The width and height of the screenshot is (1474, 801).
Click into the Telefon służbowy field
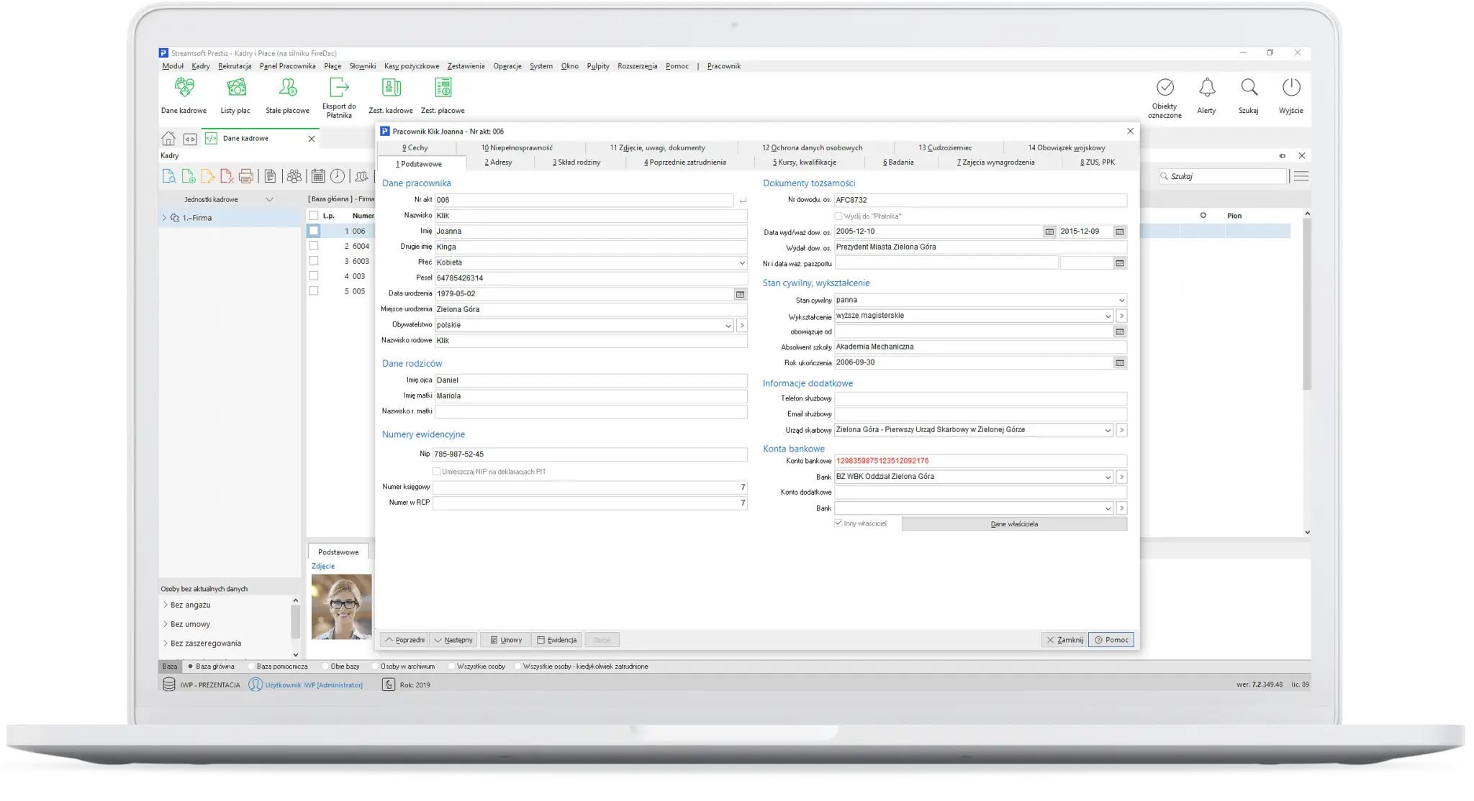tap(980, 398)
